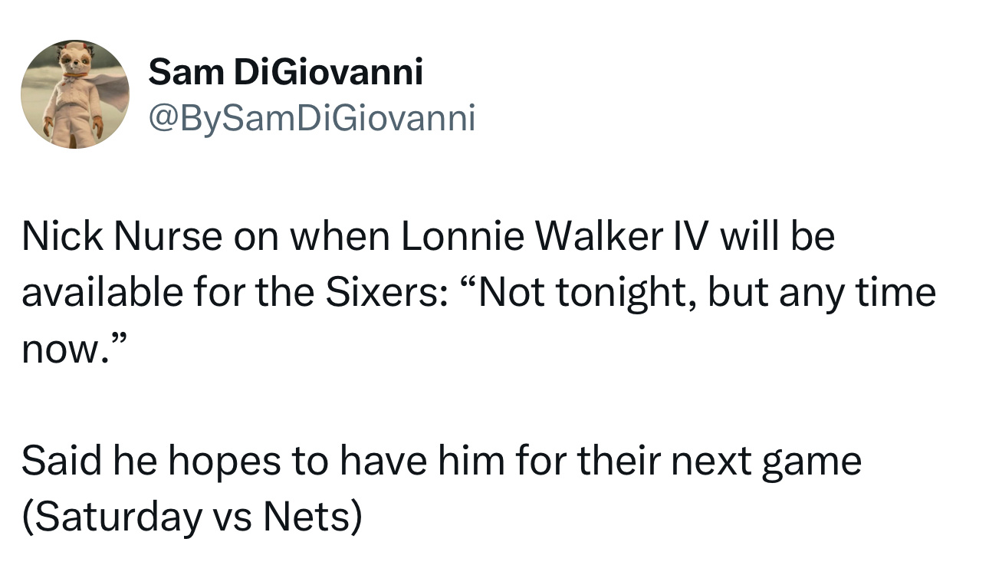Select the word "(Saturday" in parentheses
Screen dimensions: 989x588
[x=112, y=518]
